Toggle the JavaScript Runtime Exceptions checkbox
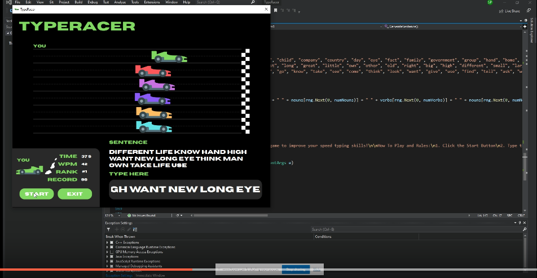 [x=112, y=261]
